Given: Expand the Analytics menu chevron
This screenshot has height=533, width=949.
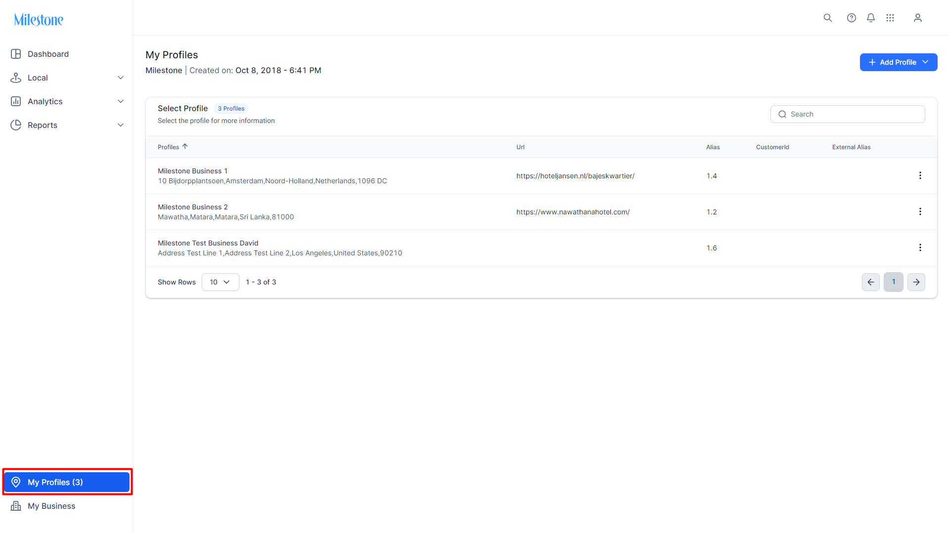Looking at the screenshot, I should [121, 101].
